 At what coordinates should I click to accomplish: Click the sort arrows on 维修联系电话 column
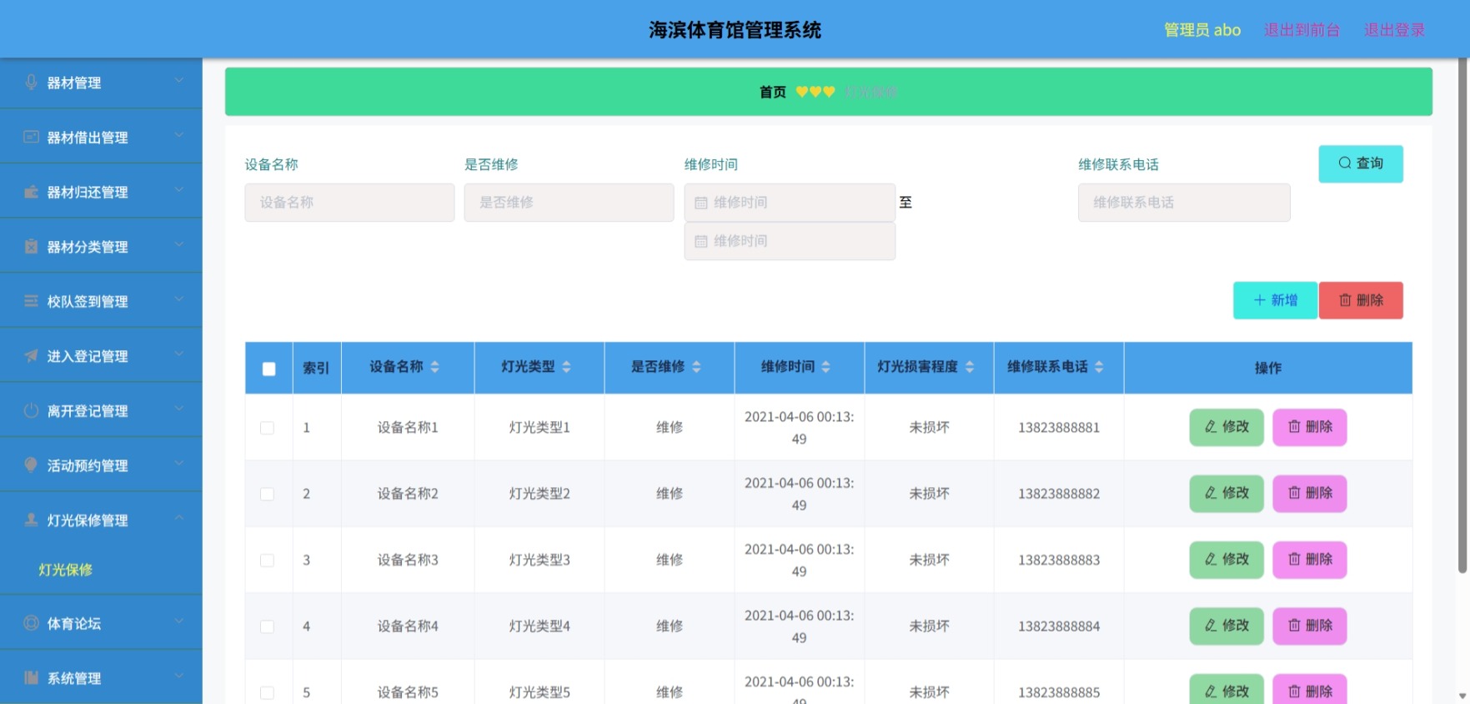tap(1099, 367)
